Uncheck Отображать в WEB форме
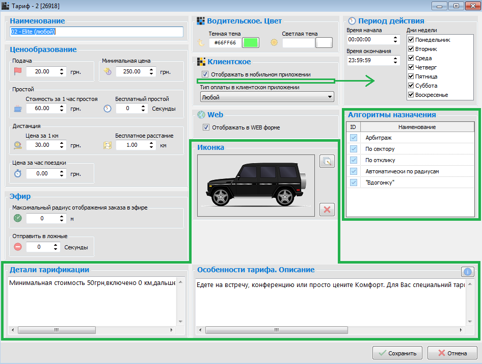The height and width of the screenshot is (364, 482). click(x=206, y=127)
